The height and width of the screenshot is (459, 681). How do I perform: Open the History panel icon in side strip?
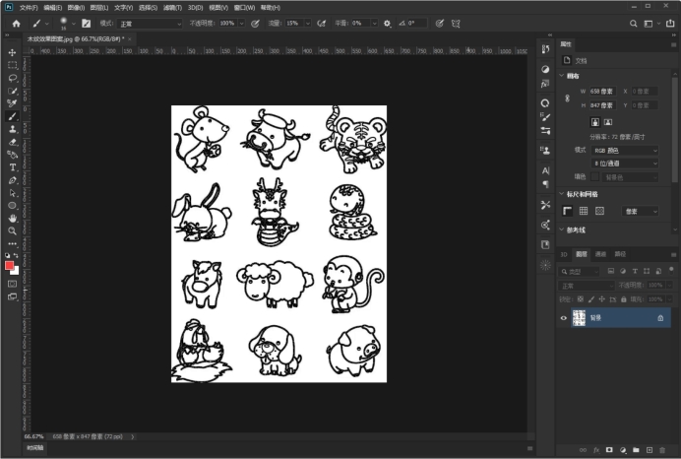pyautogui.click(x=545, y=49)
